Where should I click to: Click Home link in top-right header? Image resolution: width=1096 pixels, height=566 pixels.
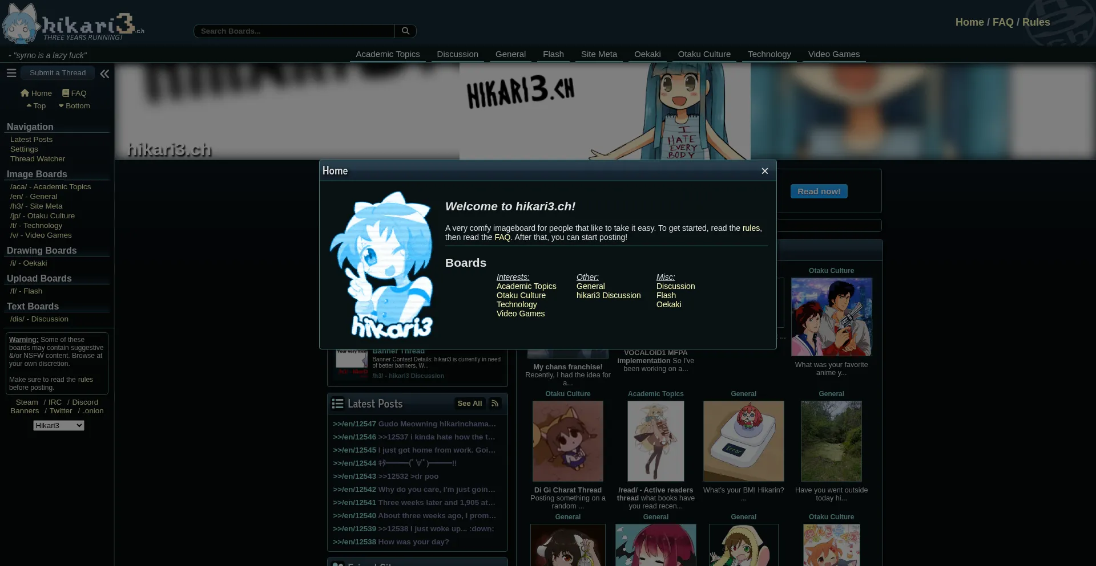[x=969, y=22]
